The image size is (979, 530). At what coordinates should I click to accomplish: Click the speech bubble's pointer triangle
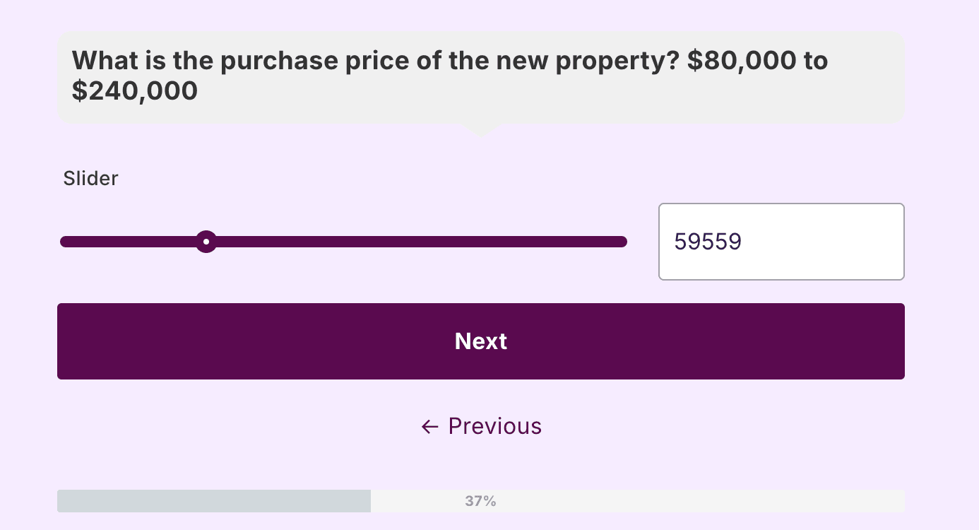point(480,129)
